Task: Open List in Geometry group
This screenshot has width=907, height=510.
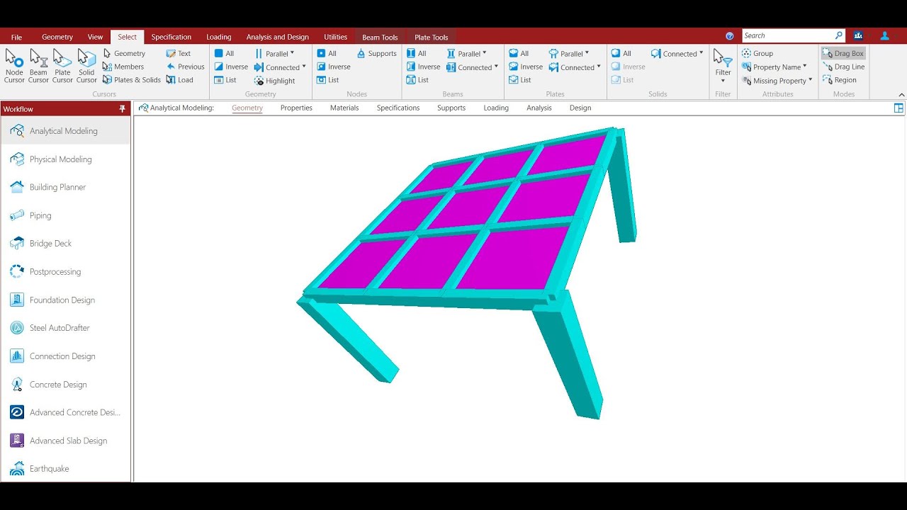Action: [x=225, y=80]
